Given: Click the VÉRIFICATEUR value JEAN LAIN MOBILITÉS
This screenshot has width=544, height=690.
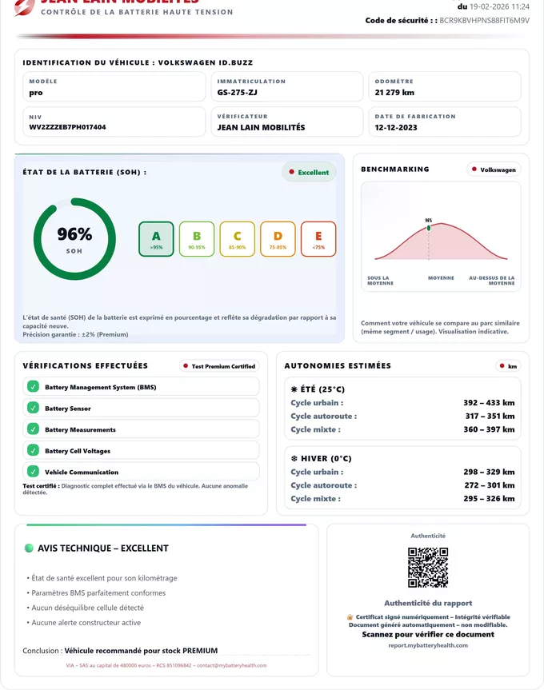Looking at the screenshot, I should point(261,127).
